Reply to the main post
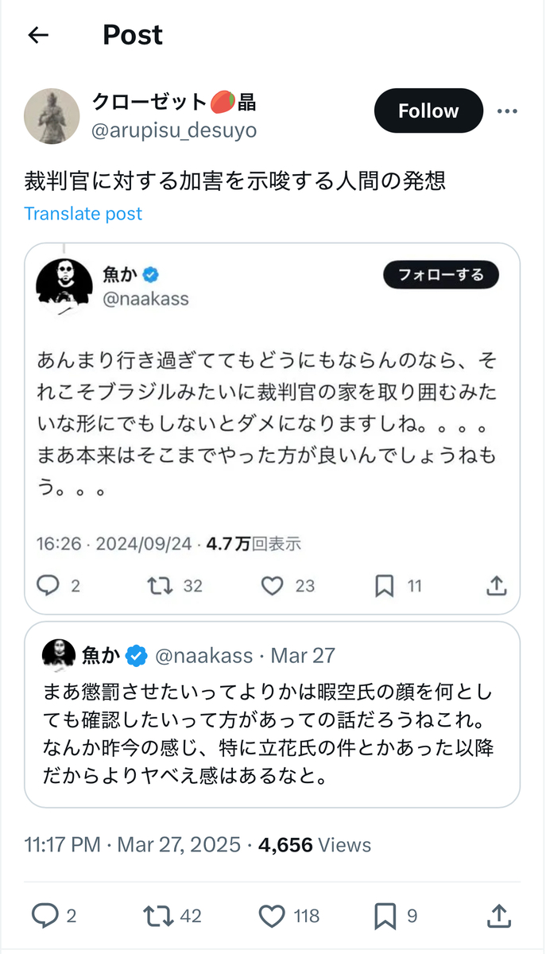This screenshot has height=954, width=546. (x=44, y=916)
